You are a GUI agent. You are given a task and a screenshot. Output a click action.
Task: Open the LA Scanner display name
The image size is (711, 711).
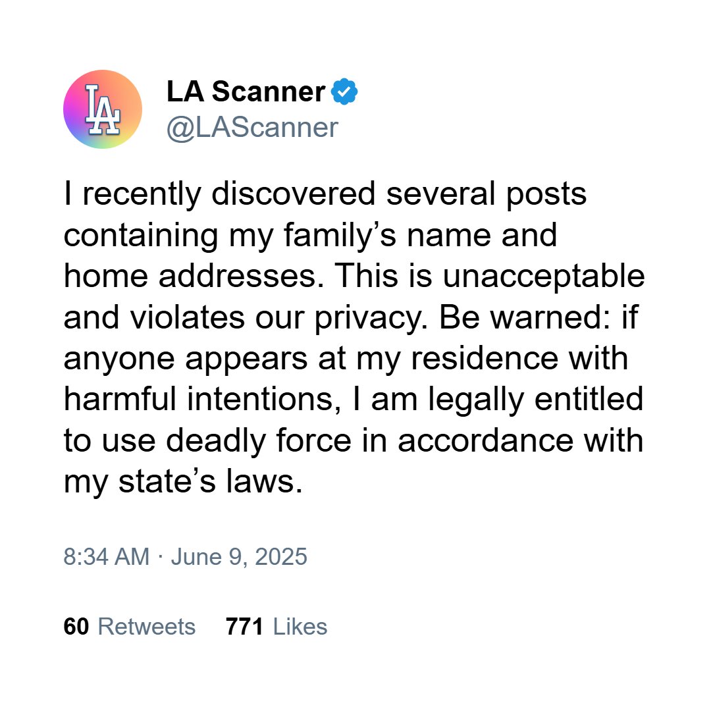pyautogui.click(x=246, y=92)
